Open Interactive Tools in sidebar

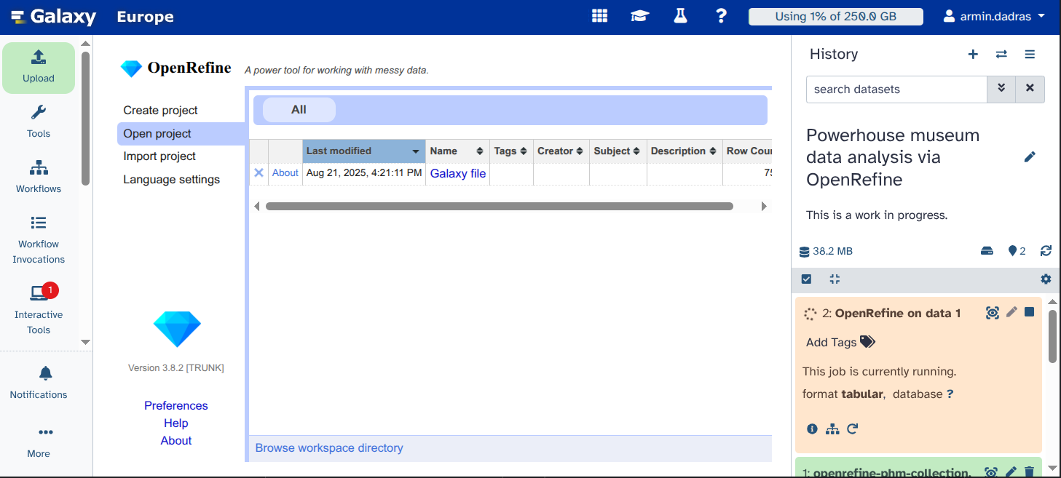pyautogui.click(x=39, y=310)
